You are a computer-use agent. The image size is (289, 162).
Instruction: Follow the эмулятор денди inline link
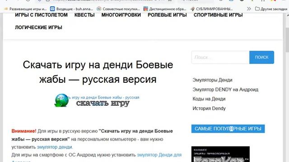55,147
